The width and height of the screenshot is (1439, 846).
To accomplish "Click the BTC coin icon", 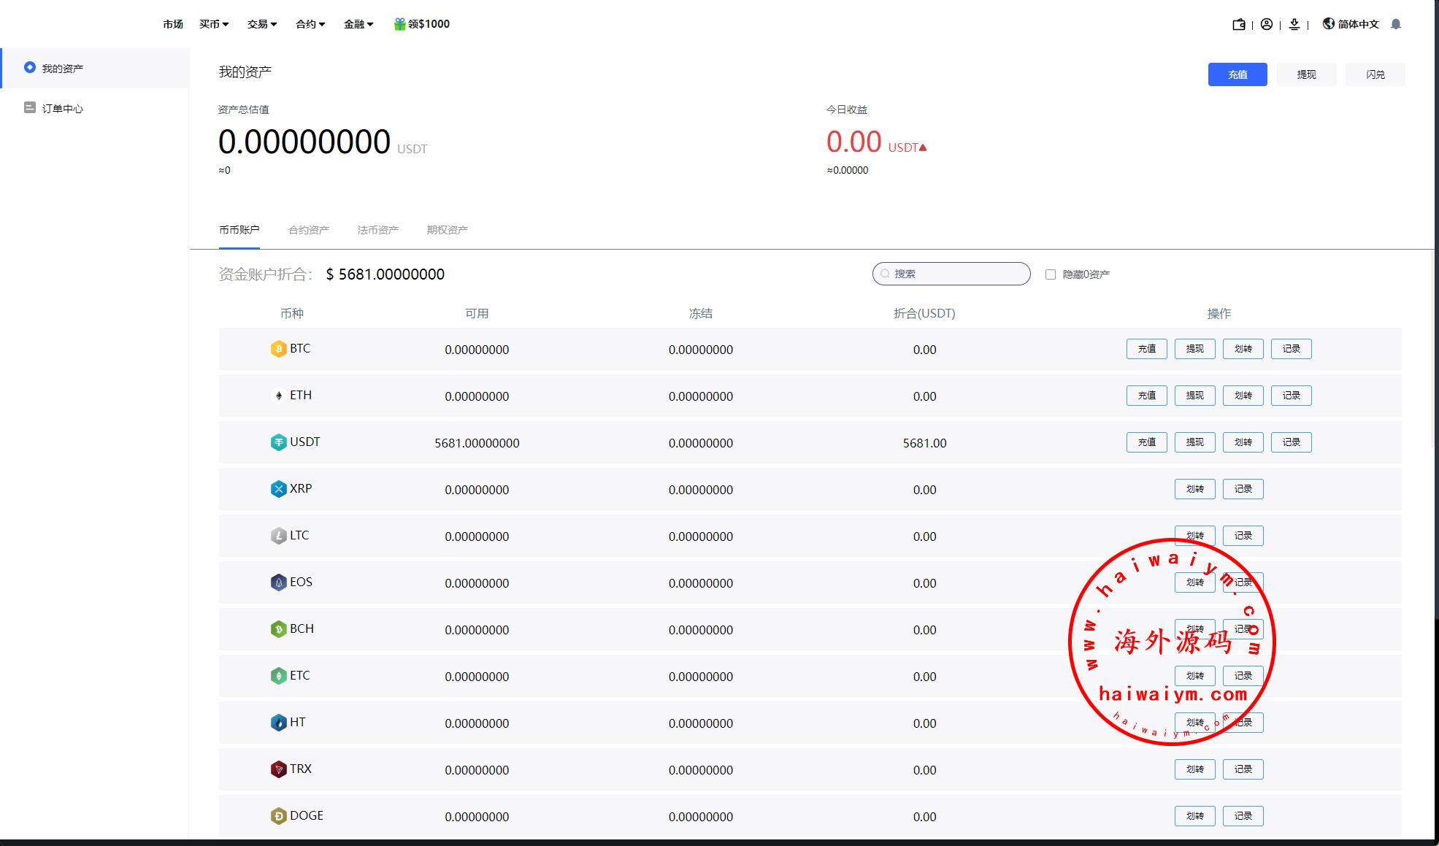I will pos(278,349).
